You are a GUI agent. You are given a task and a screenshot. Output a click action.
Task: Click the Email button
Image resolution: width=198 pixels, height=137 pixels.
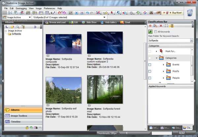pos(125,22)
